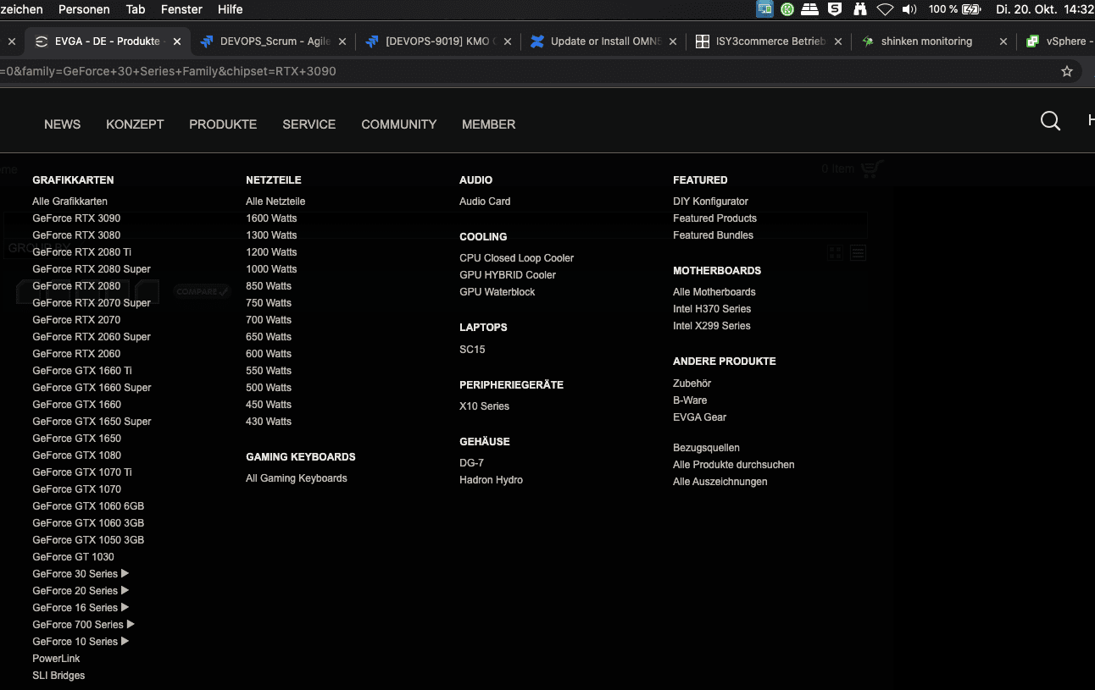Close the EVGA - DE Produkte tab
Screen dimensions: 1095x690
(177, 41)
